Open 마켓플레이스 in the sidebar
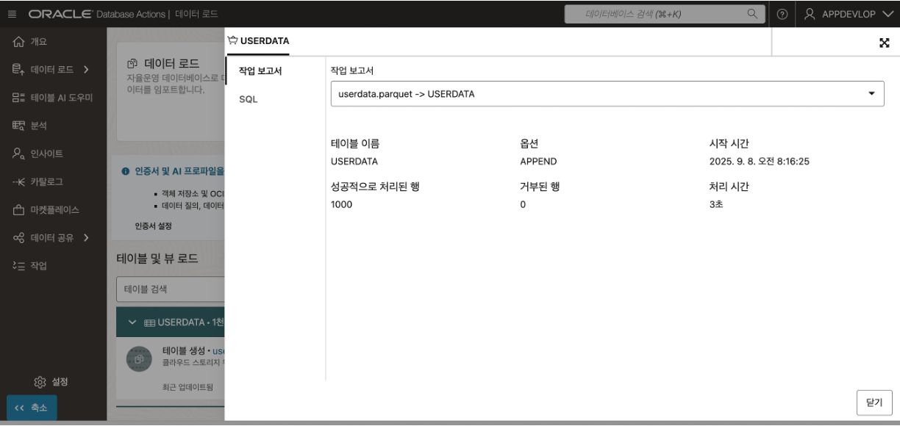 tap(53, 209)
